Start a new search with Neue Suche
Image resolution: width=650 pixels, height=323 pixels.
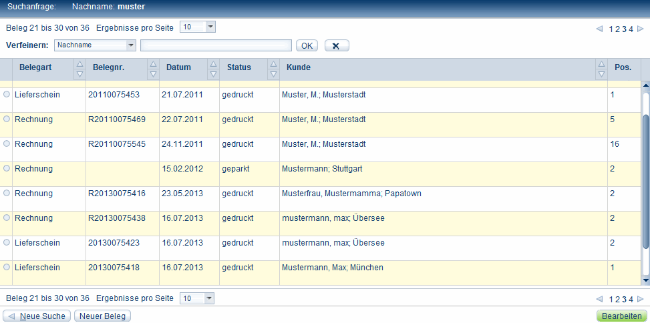[x=37, y=316]
